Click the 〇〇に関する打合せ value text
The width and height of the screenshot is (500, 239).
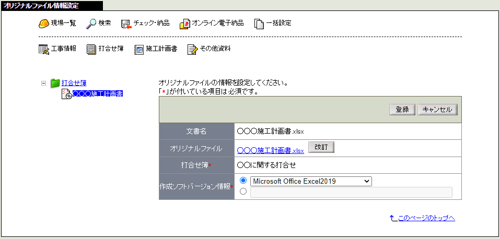coord(266,165)
